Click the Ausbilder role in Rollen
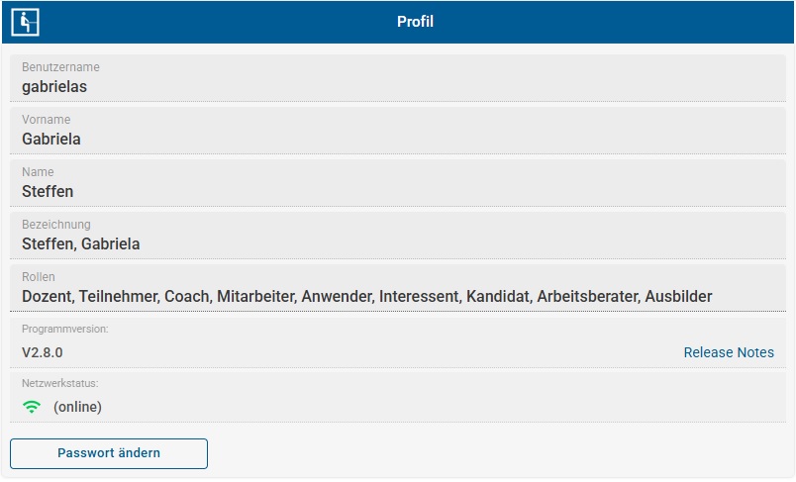Viewport: 796px width, 482px height. pos(678,296)
